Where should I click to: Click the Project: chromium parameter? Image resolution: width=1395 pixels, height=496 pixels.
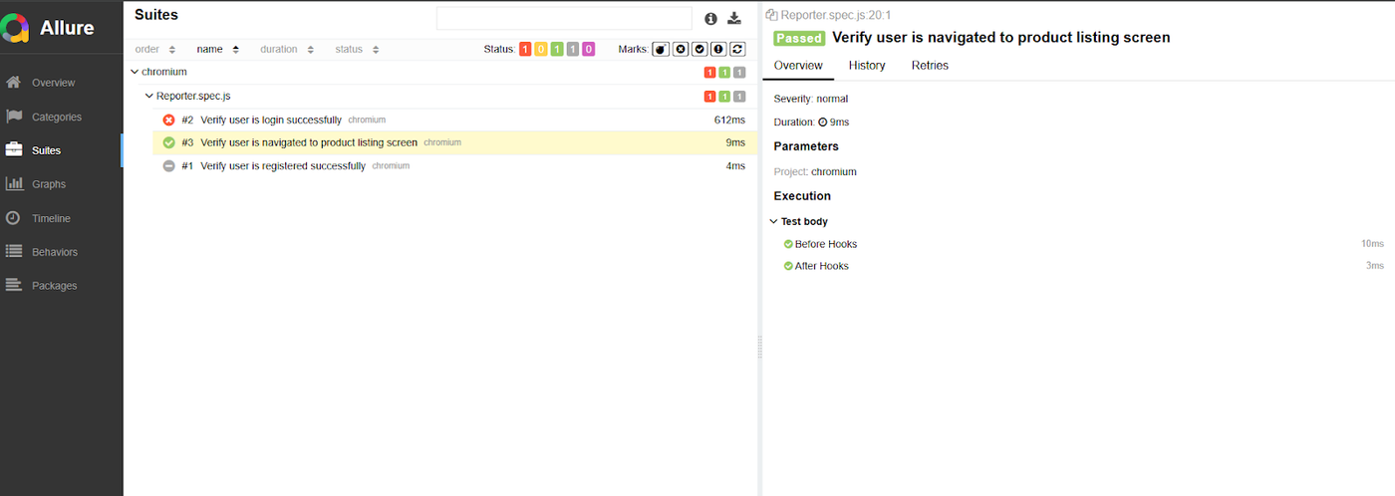(x=815, y=172)
